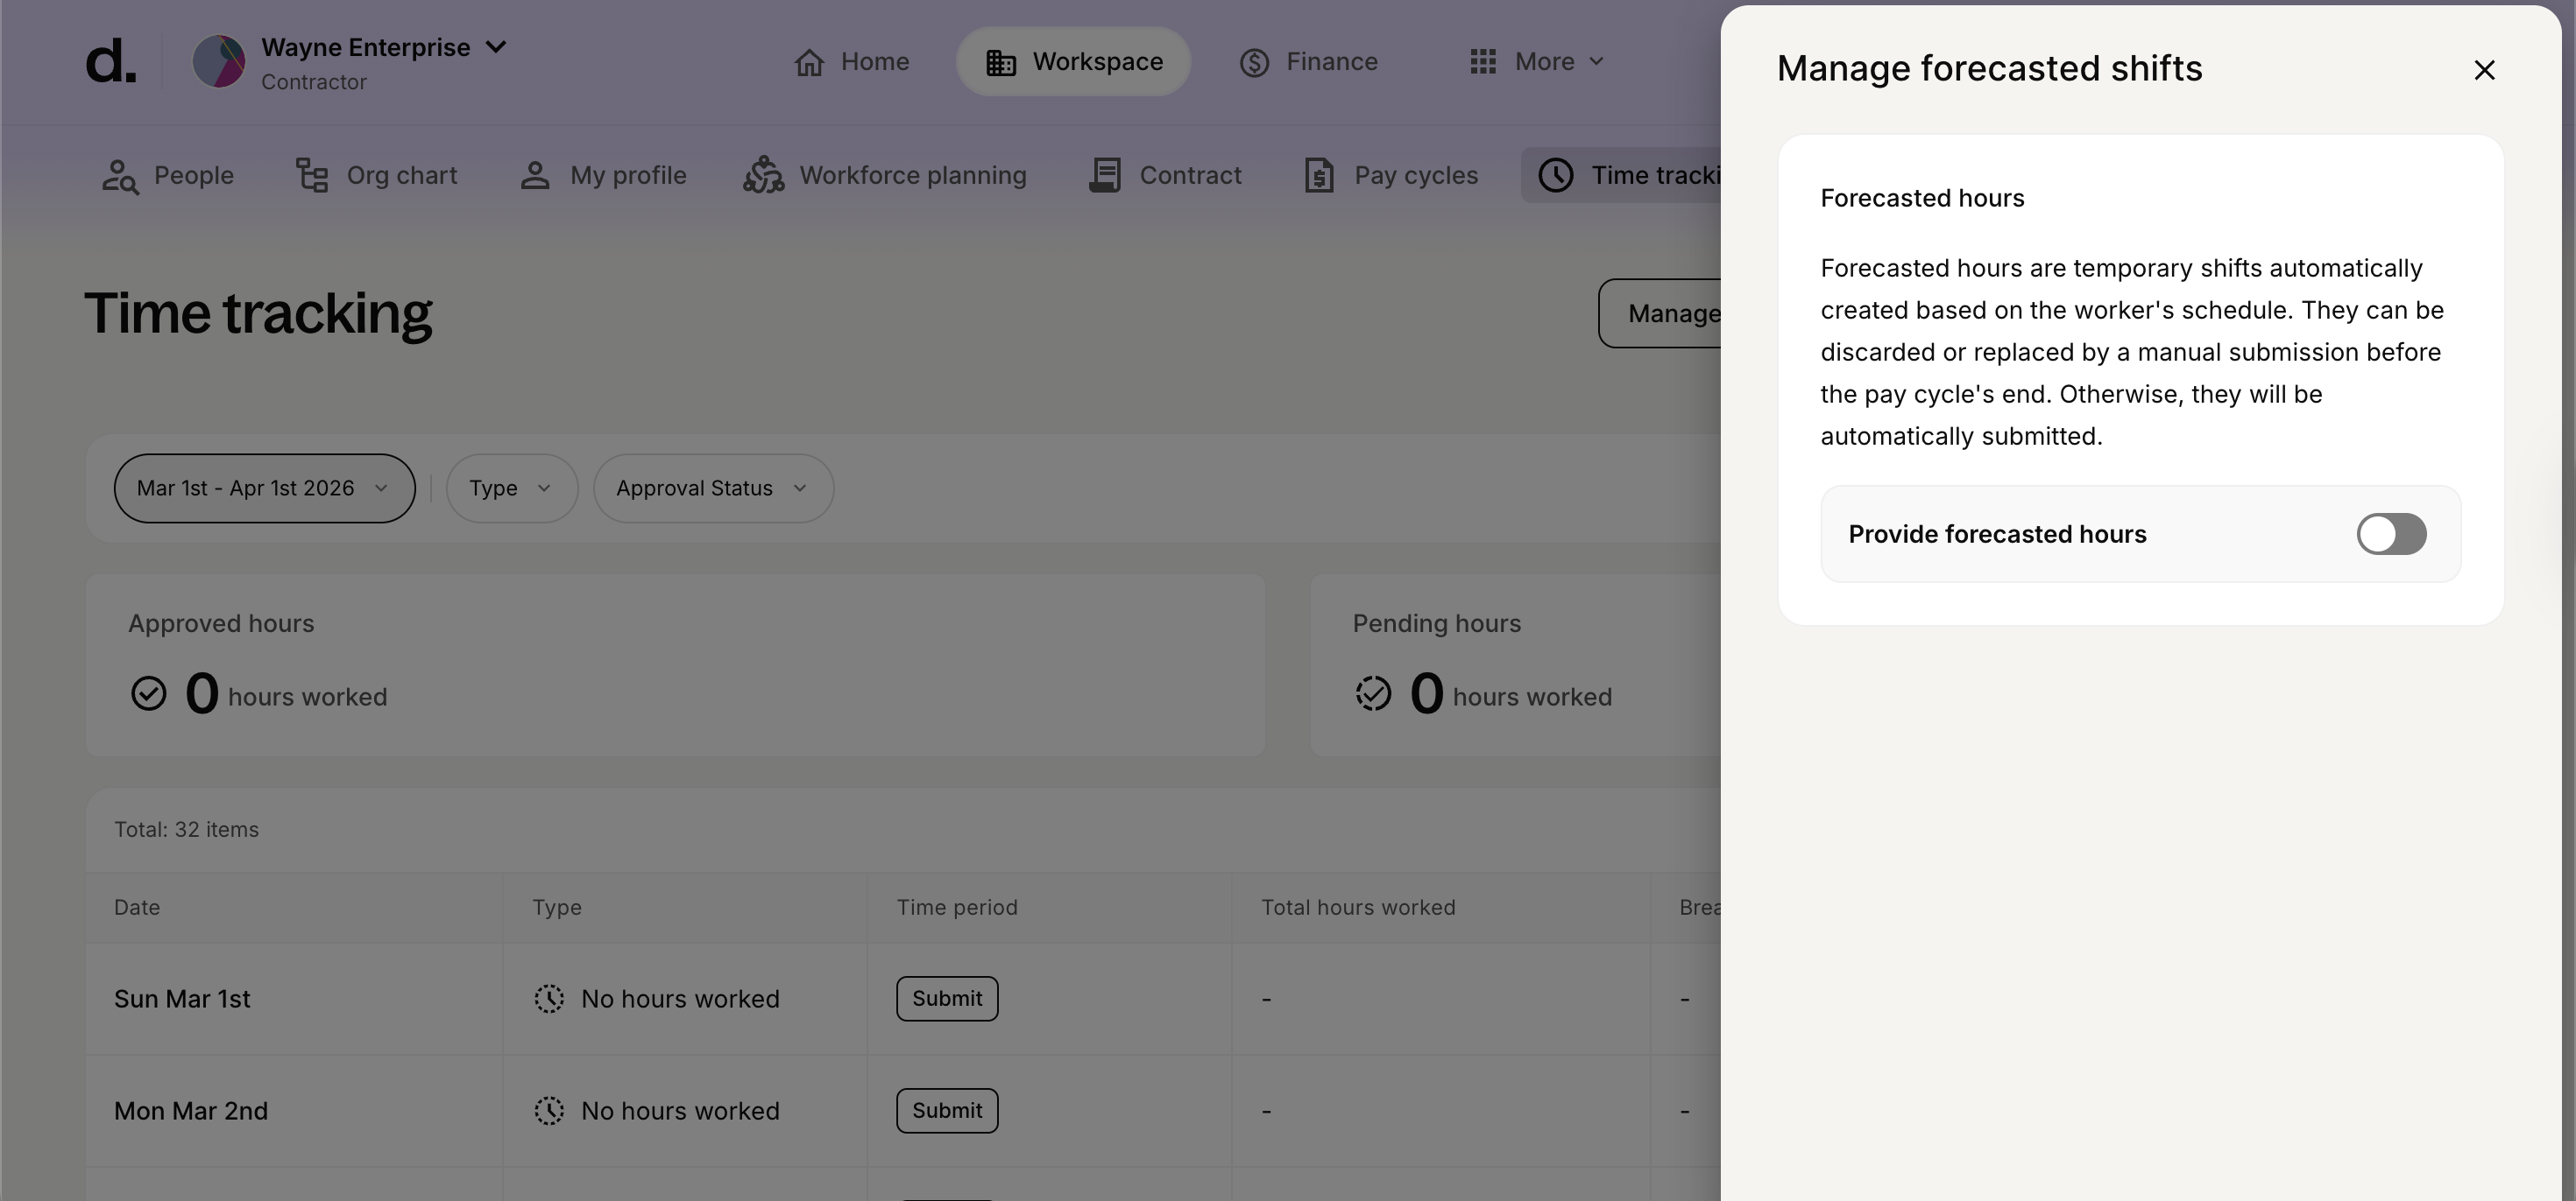Click the Finance dollar icon
This screenshot has width=2576, height=1201.
click(x=1254, y=63)
